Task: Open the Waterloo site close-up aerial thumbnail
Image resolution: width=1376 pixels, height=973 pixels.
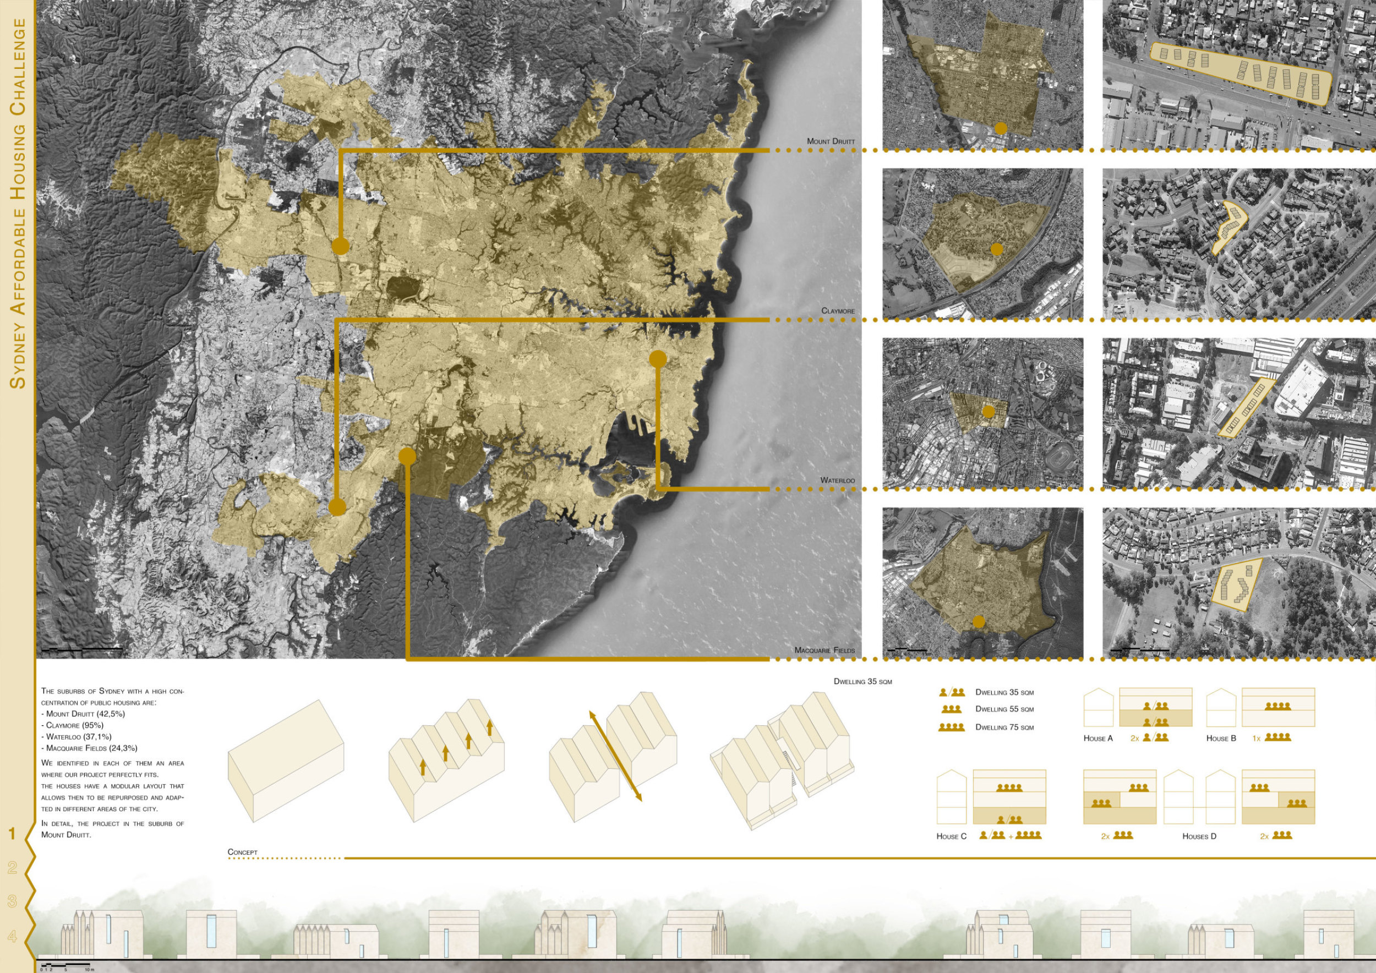Action: (1239, 413)
